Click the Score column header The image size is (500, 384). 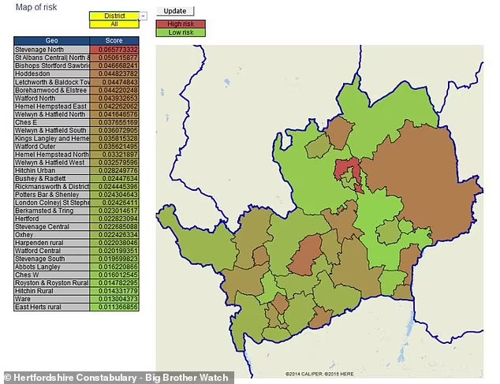pyautogui.click(x=114, y=41)
